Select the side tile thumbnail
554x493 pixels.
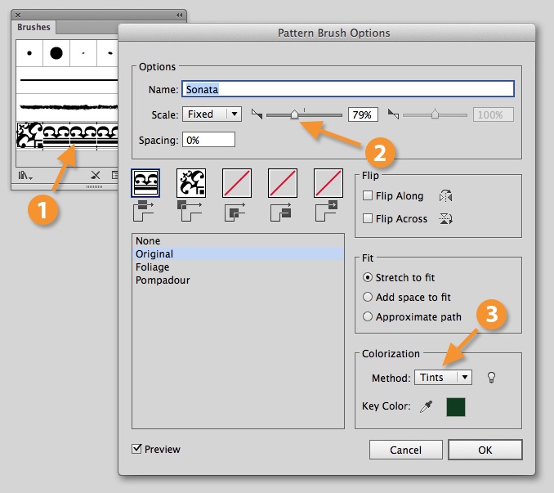pos(145,182)
